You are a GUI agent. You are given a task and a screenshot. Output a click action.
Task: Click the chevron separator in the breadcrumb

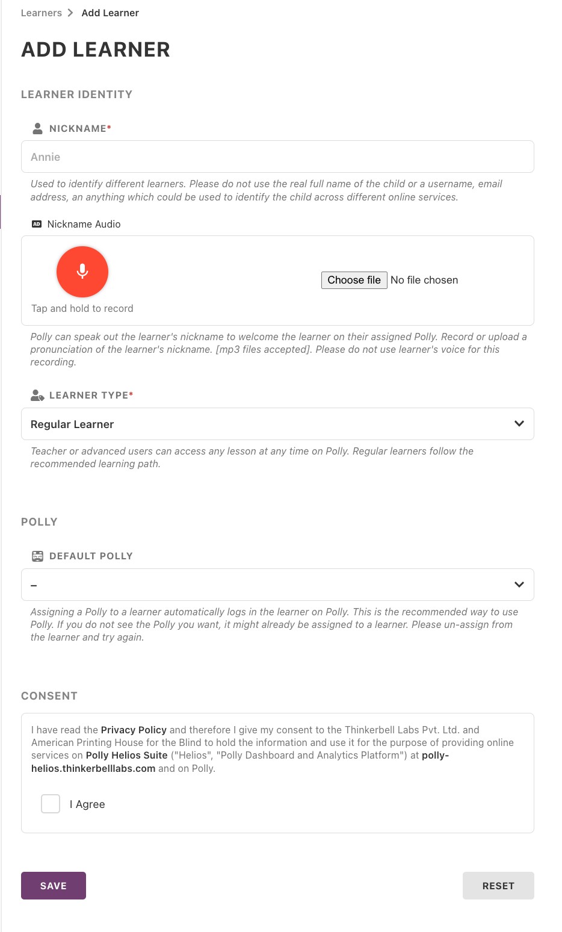(70, 12)
